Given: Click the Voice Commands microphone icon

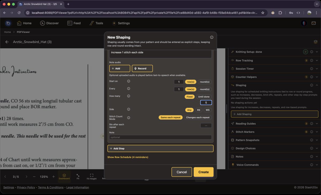Looking at the screenshot, I should click(x=233, y=165).
